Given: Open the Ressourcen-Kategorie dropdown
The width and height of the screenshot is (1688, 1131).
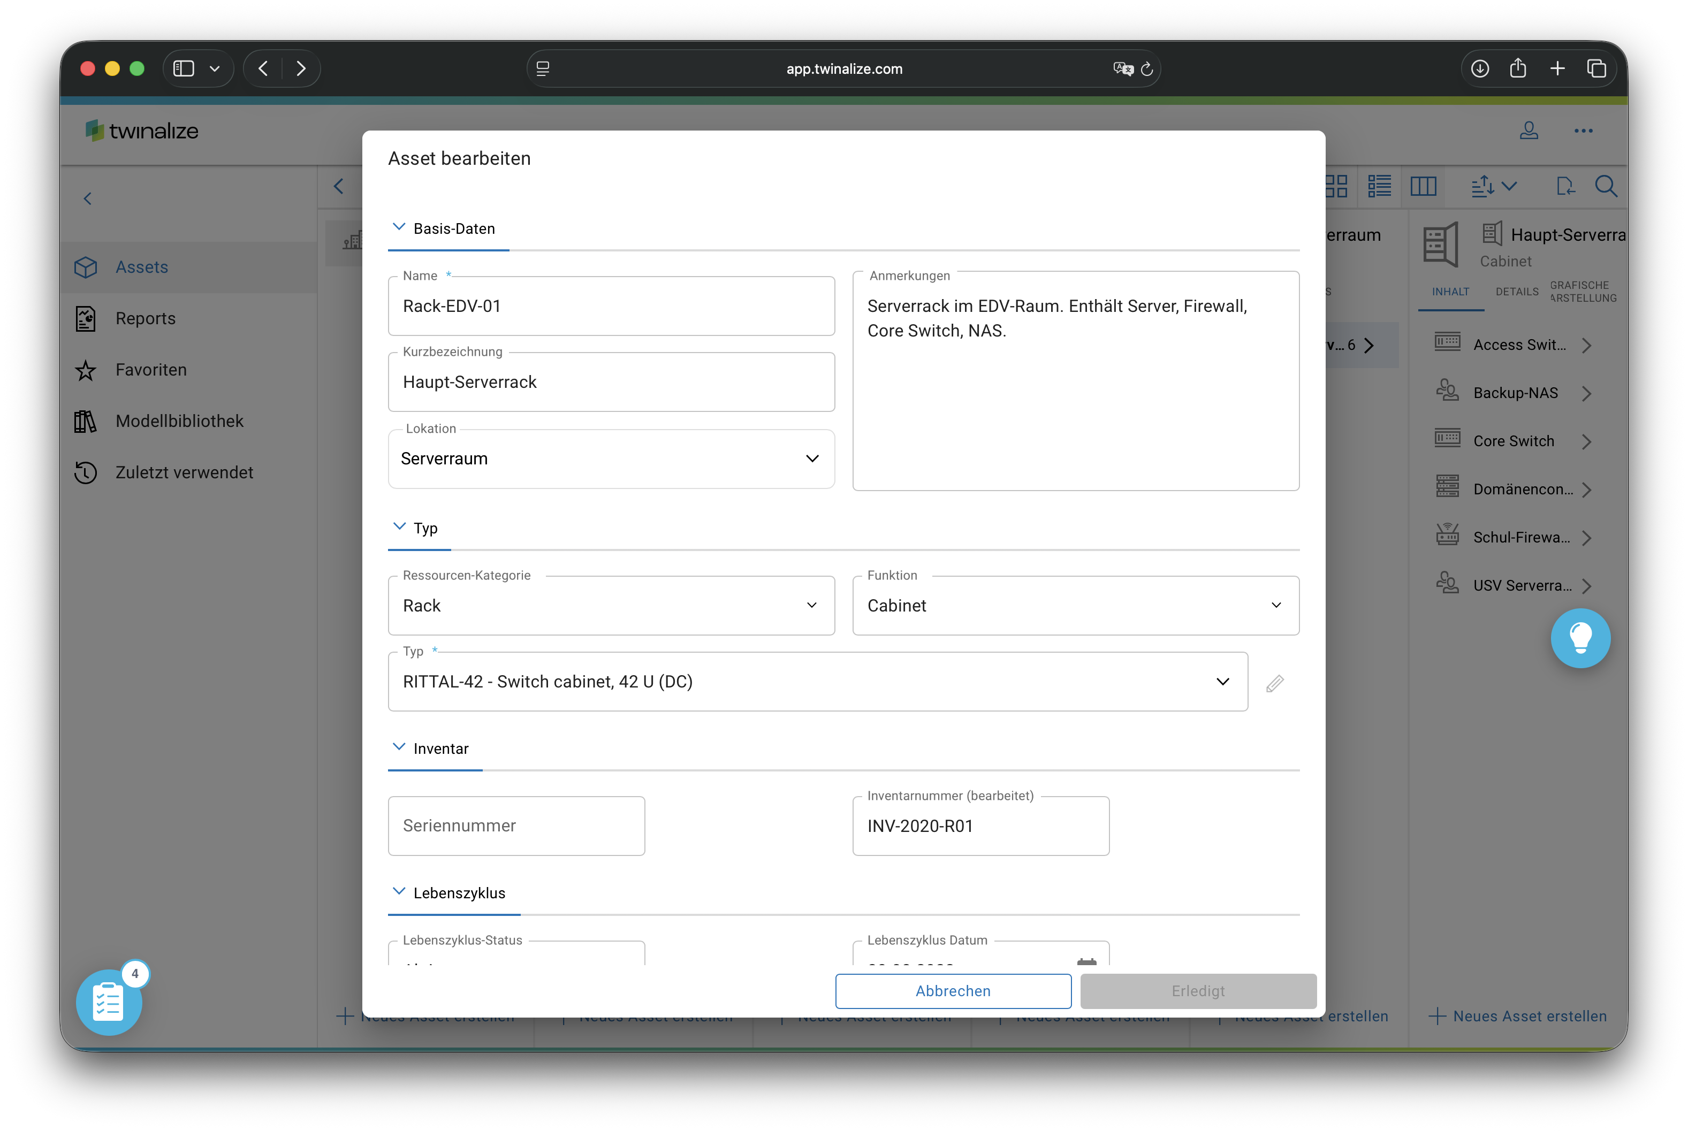Looking at the screenshot, I should point(610,606).
